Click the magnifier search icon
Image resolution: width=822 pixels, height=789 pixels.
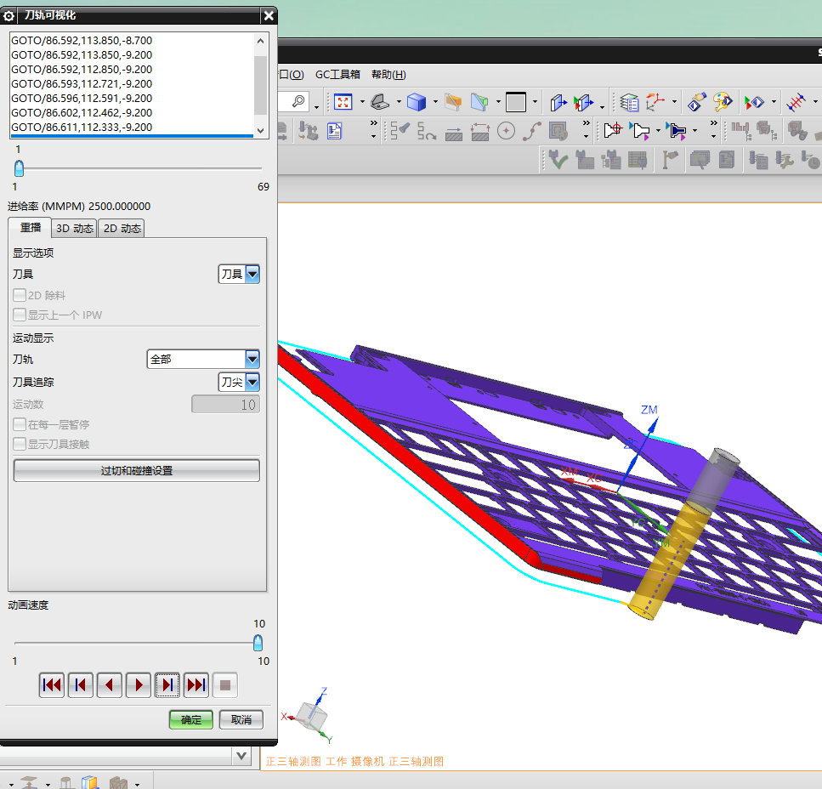click(298, 100)
